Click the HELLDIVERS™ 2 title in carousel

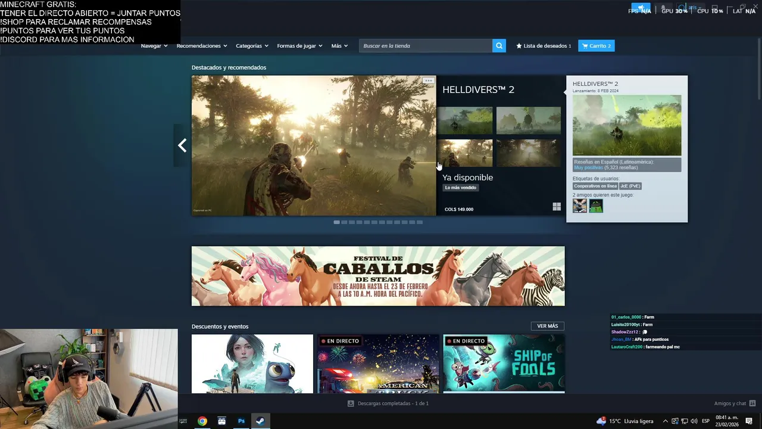coord(478,89)
